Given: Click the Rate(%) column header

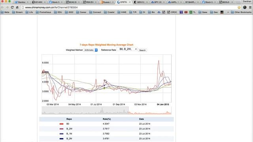Looking at the screenshot, I should 107,119.
